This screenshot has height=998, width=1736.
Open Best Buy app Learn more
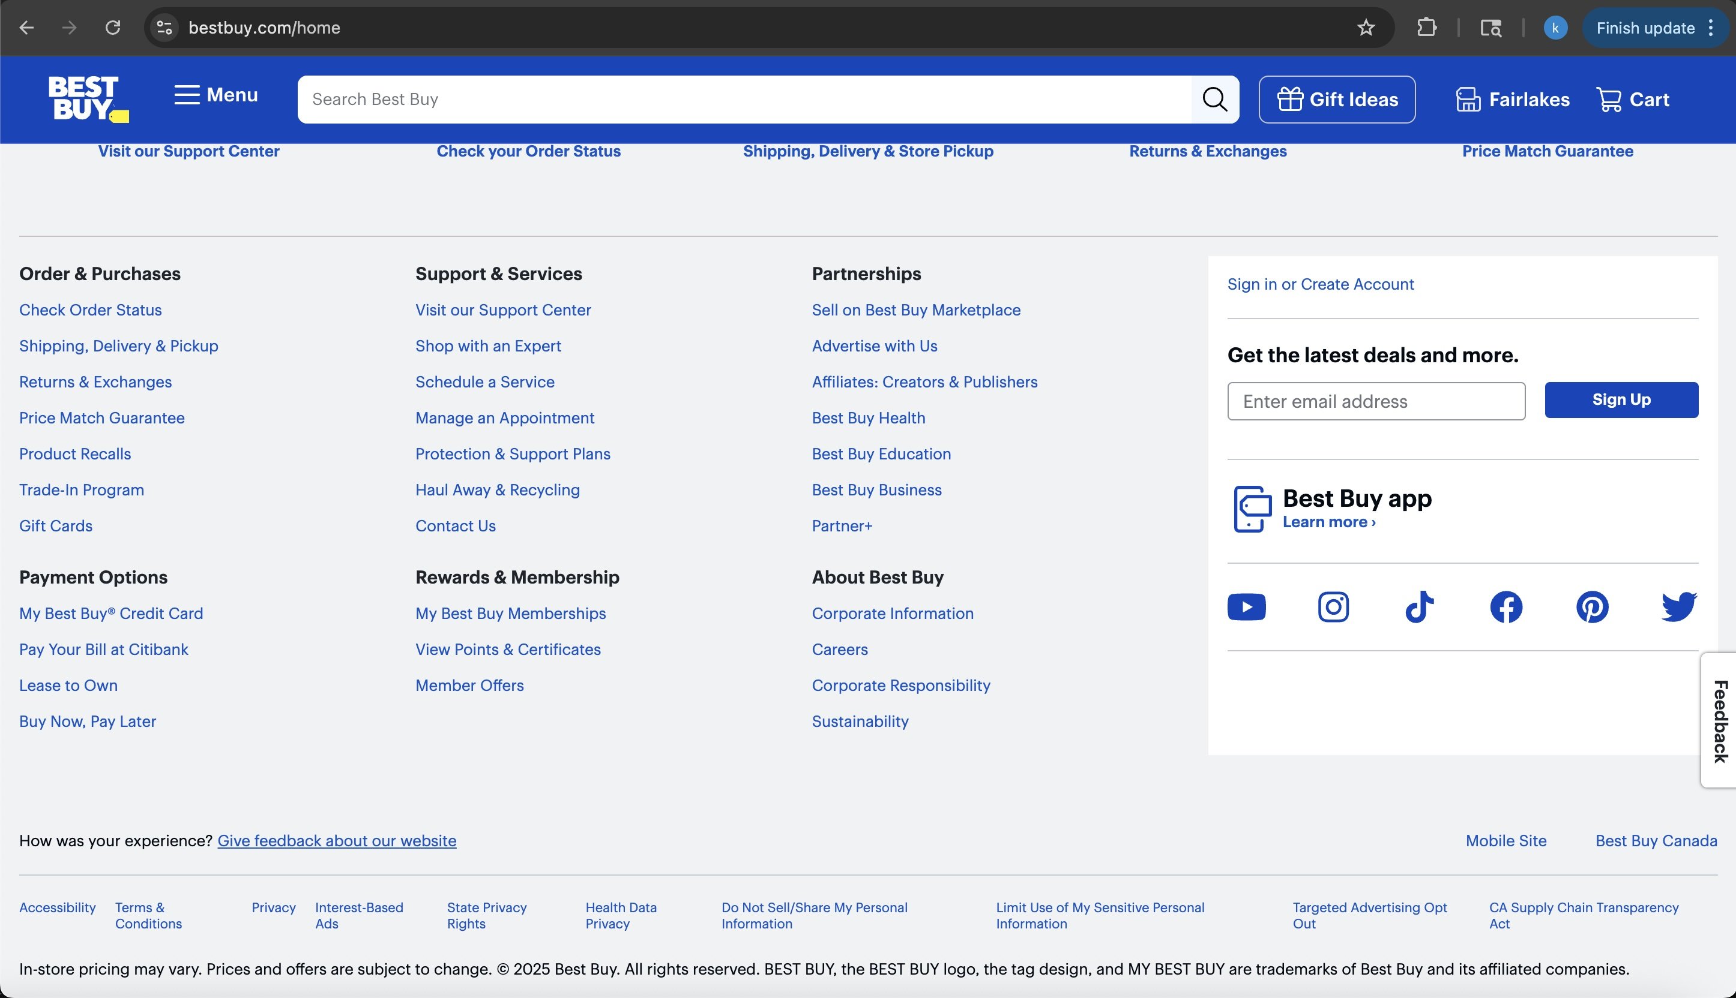(1328, 522)
